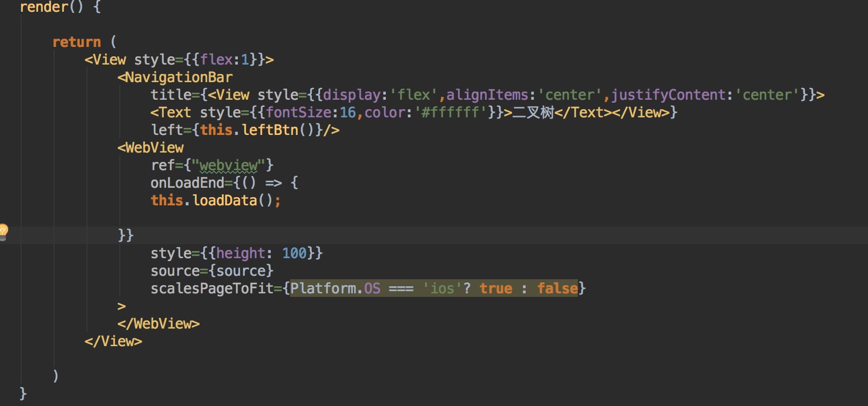
Task: Click the closing '</WebView>' tag
Action: click(159, 324)
